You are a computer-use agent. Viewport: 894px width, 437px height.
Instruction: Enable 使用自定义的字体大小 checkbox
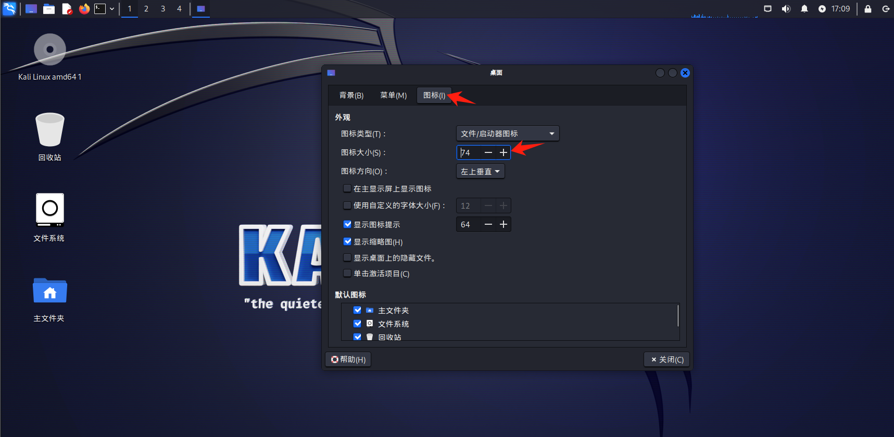click(x=347, y=205)
